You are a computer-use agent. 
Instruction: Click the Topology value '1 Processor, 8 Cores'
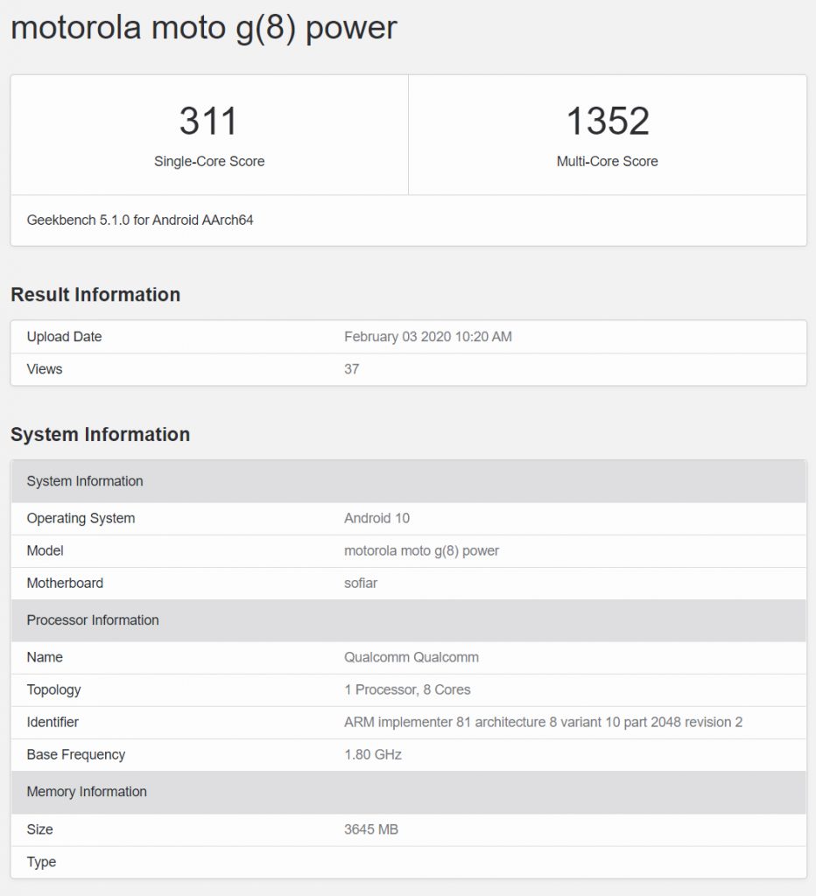coord(407,689)
